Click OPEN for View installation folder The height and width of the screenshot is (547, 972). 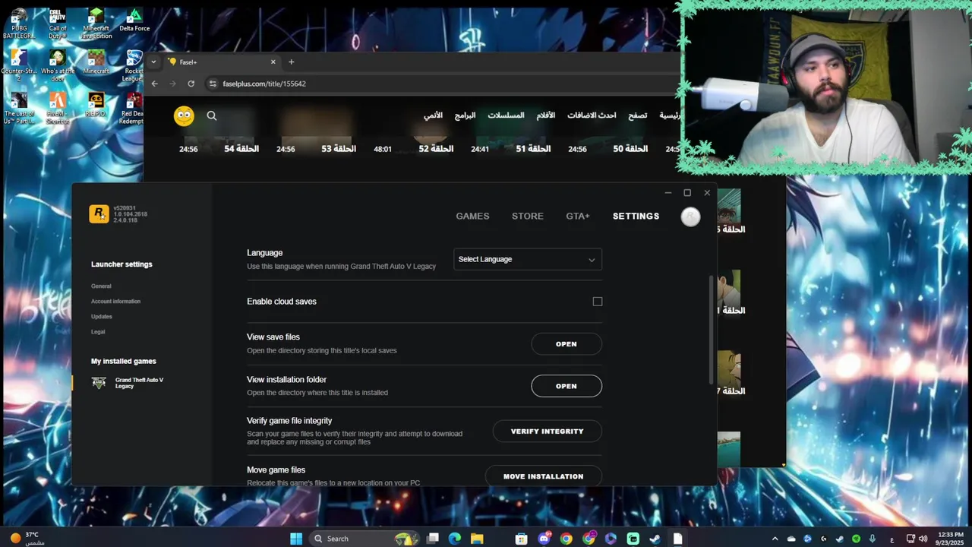pos(566,386)
